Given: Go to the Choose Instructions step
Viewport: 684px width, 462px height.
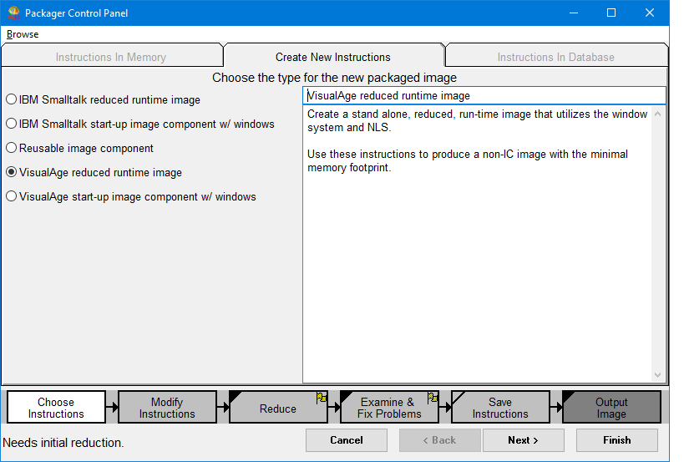Looking at the screenshot, I should click(56, 408).
